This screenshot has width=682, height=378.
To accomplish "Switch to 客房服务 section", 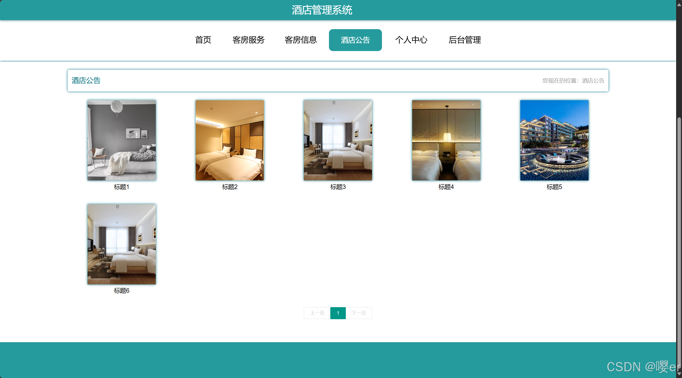I will pos(248,40).
